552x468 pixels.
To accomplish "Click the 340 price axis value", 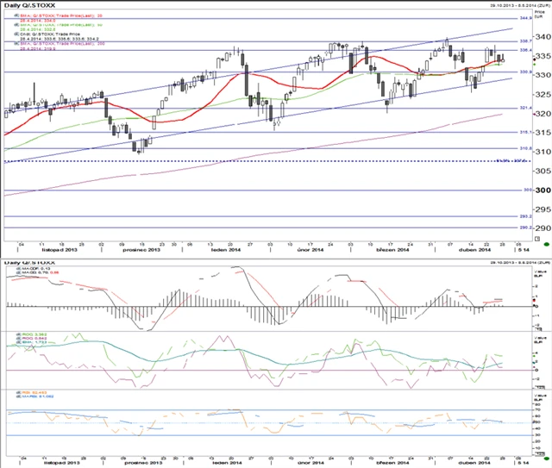I will point(543,36).
